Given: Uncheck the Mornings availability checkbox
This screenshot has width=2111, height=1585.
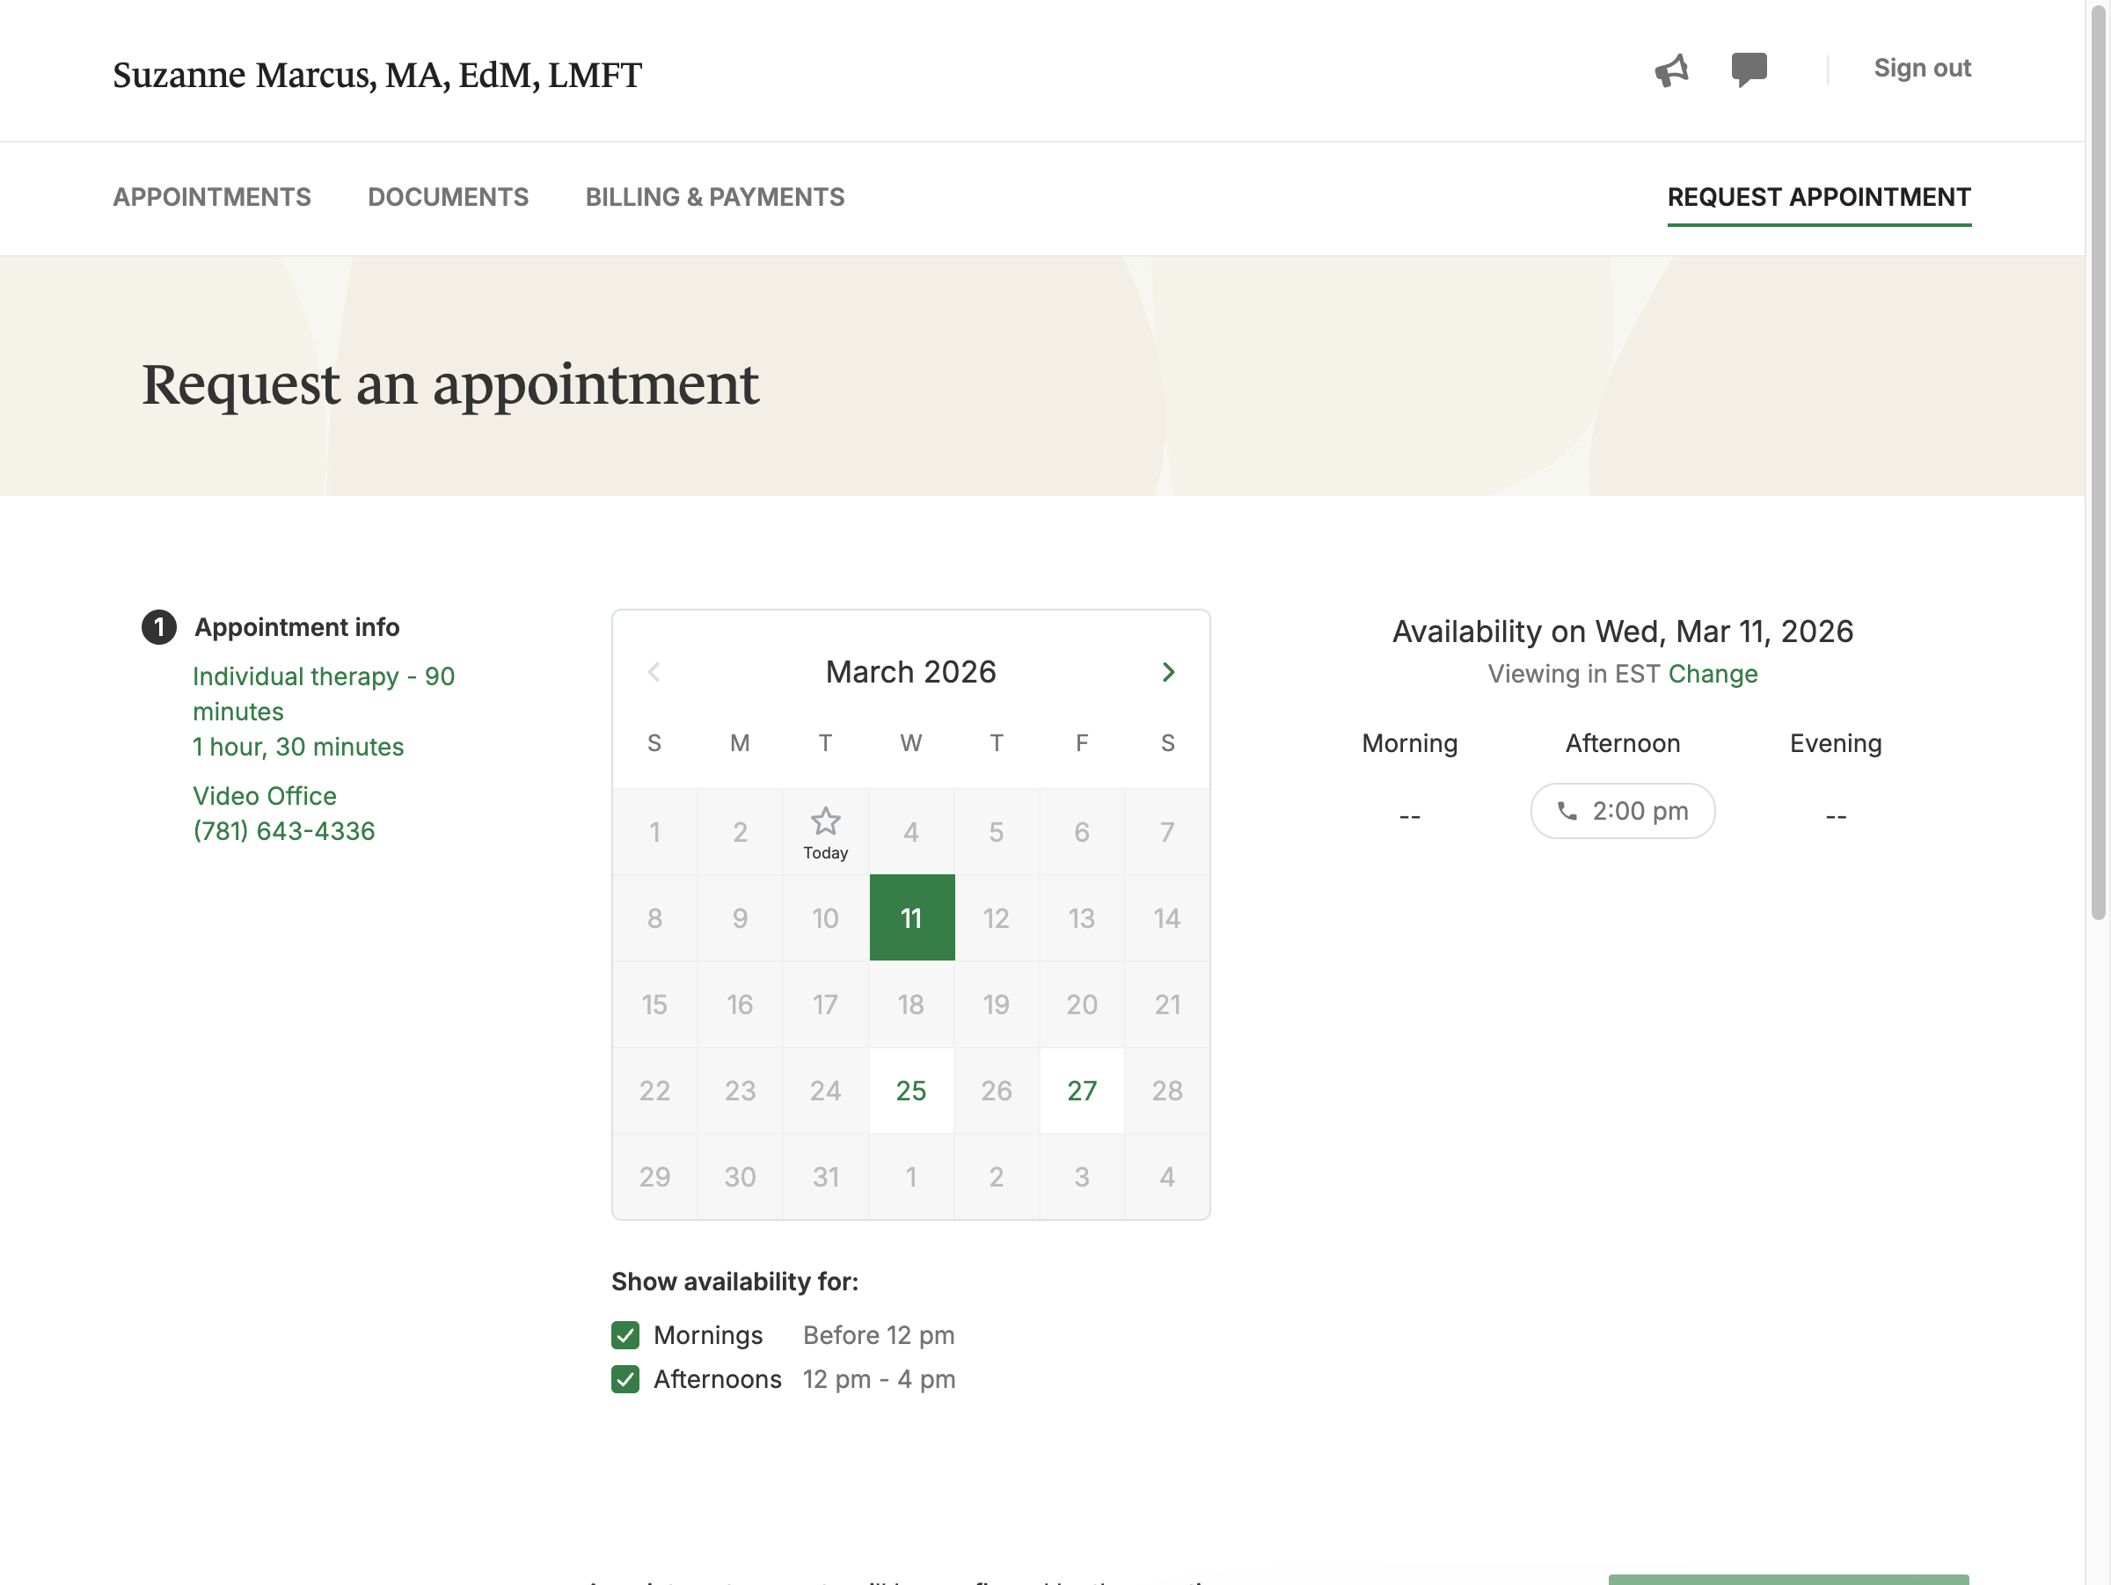Looking at the screenshot, I should click(625, 1335).
